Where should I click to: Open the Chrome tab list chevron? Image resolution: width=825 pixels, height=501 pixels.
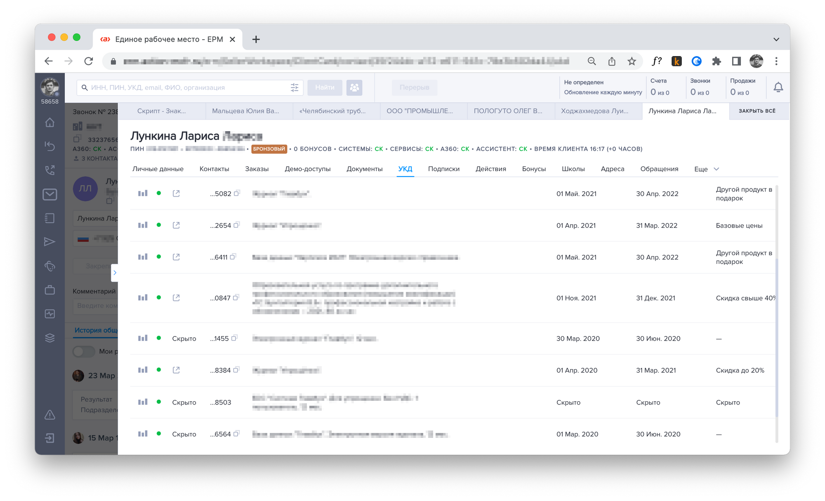click(776, 40)
